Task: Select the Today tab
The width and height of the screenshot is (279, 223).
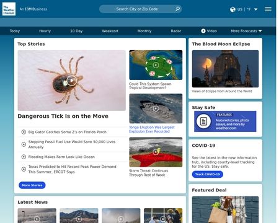Action: (x=15, y=31)
